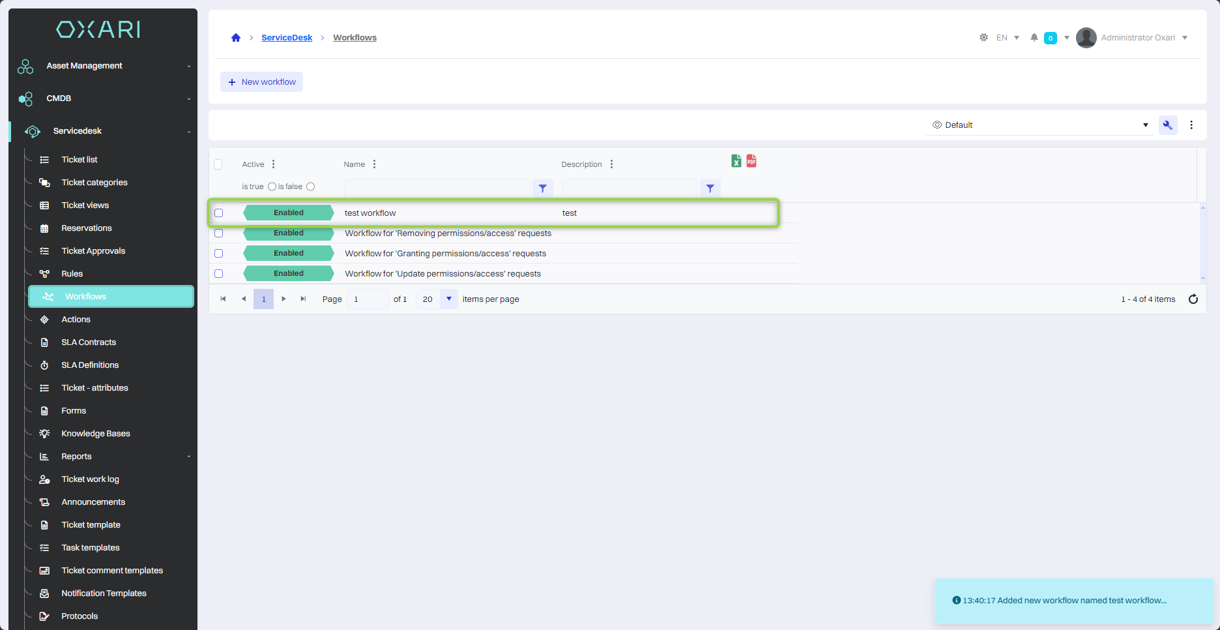The width and height of the screenshot is (1220, 630).
Task: Export the list to PDF
Action: point(751,161)
